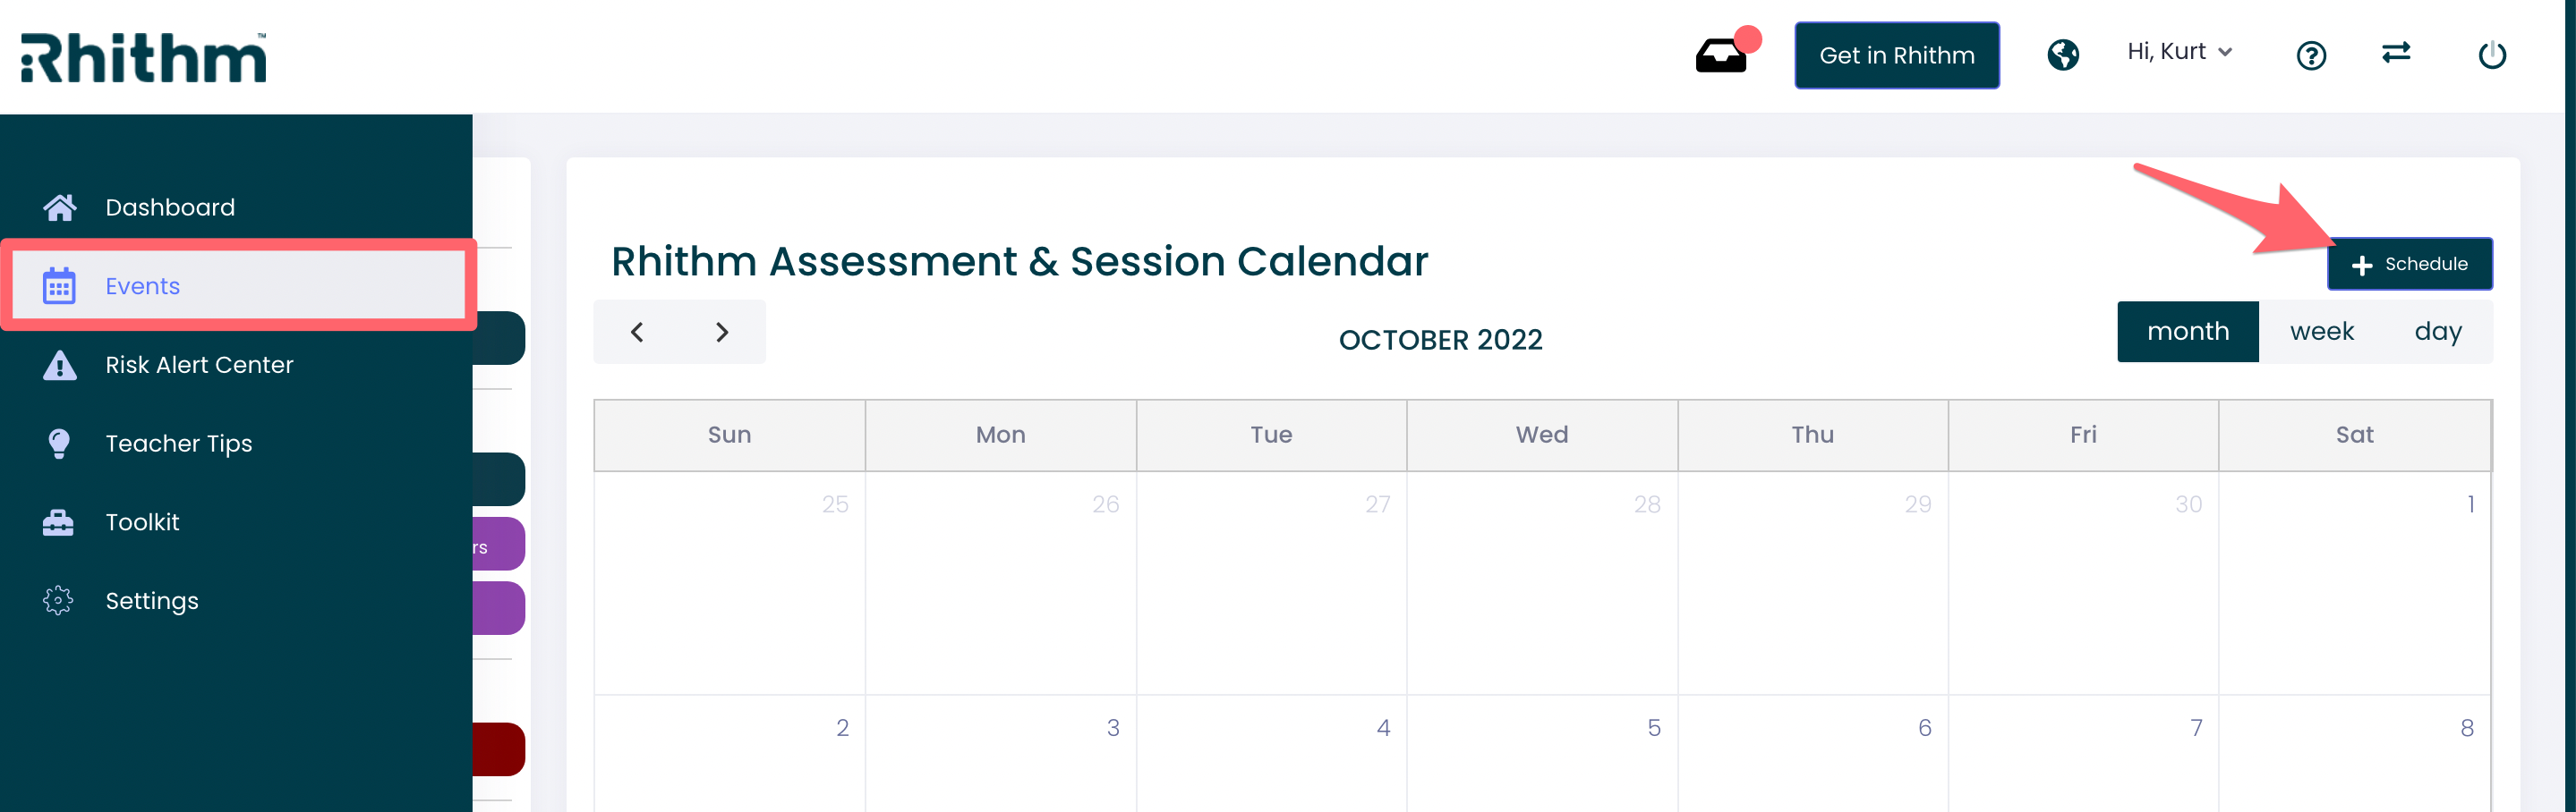This screenshot has width=2576, height=812.
Task: Click the Risk Alert Center warning icon
Action: [x=60, y=365]
